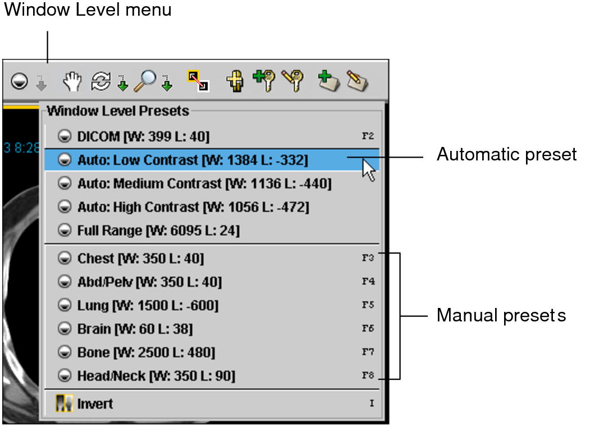Click the add folder icon with green plus

click(330, 81)
